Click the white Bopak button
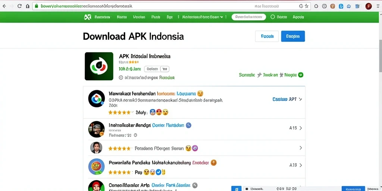The height and width of the screenshot is (191, 382). point(267,36)
